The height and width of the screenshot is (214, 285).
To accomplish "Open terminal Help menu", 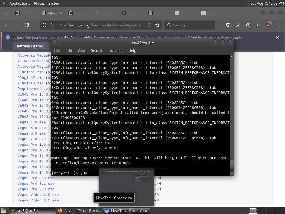I will [132, 51].
